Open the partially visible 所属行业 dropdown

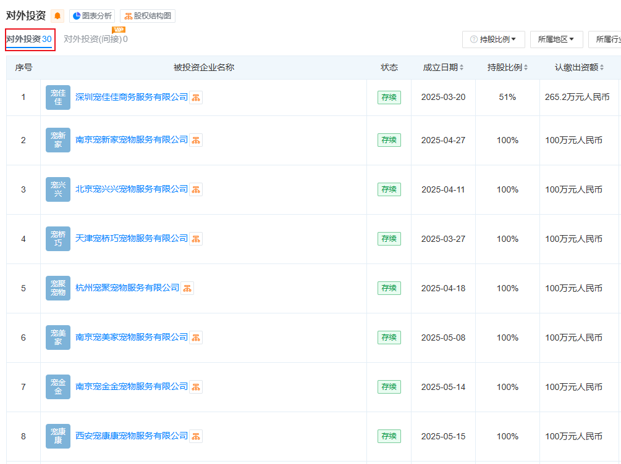pos(606,39)
